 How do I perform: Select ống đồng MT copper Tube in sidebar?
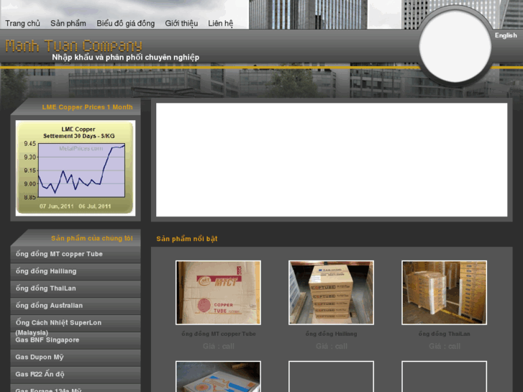(x=76, y=254)
